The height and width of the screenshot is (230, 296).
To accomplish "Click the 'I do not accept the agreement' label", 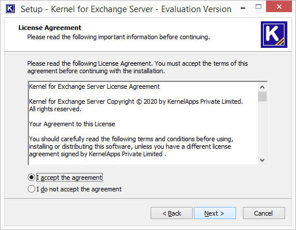I will 79,189.
